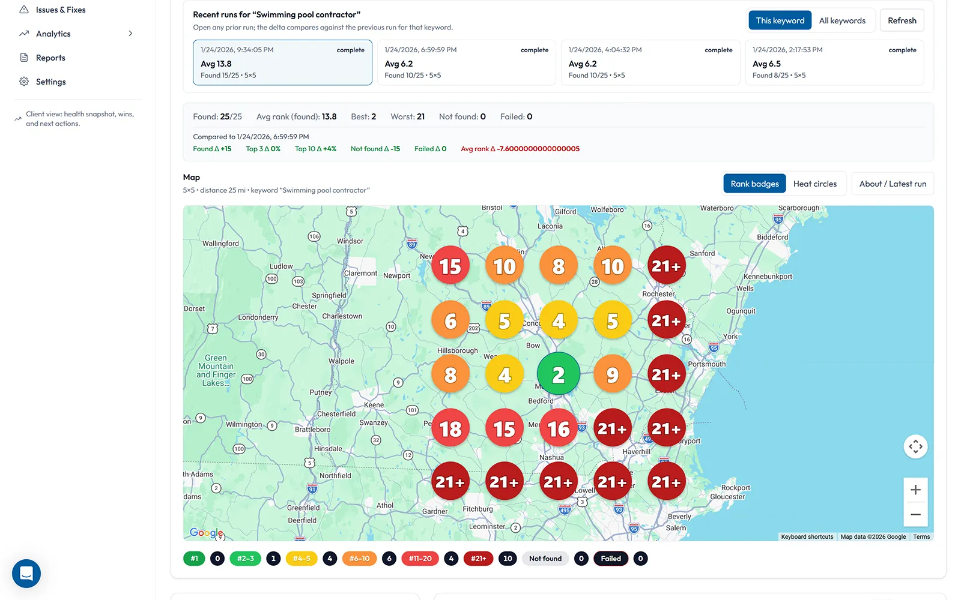Open the chat widget bubble
This screenshot has height=600, width=961.
[26, 574]
